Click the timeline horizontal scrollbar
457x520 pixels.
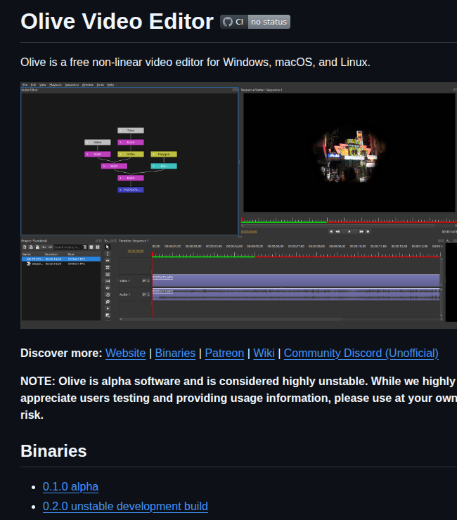click(280, 319)
